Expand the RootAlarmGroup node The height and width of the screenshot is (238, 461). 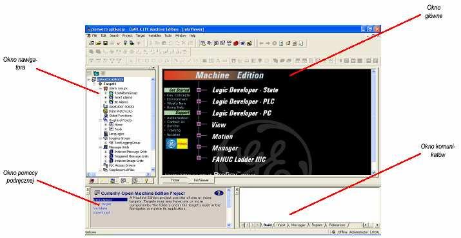tap(106, 93)
